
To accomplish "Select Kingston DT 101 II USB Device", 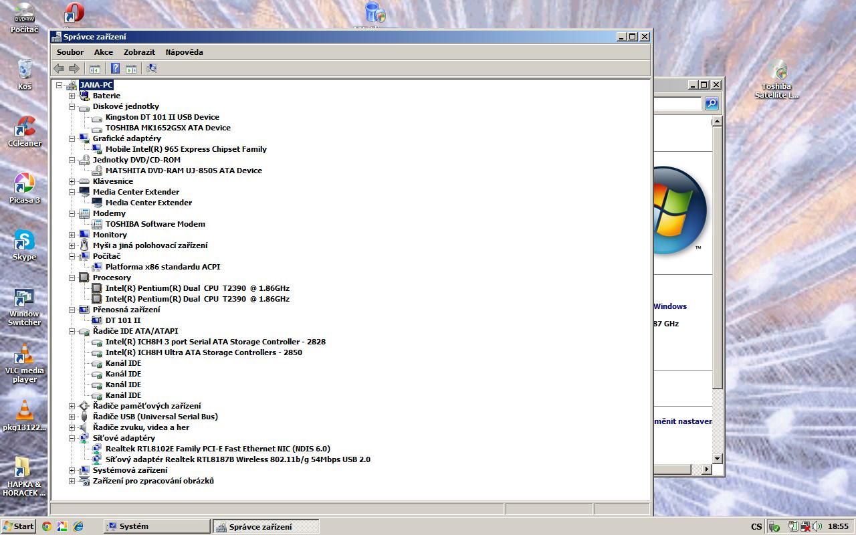I will pyautogui.click(x=163, y=117).
